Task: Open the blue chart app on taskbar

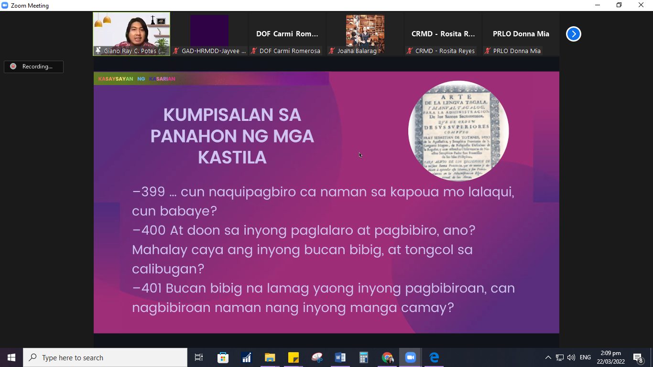Action: click(246, 357)
